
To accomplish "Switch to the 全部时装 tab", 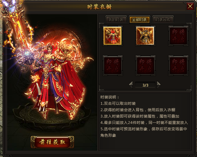I will pyautogui.click(x=139, y=19).
